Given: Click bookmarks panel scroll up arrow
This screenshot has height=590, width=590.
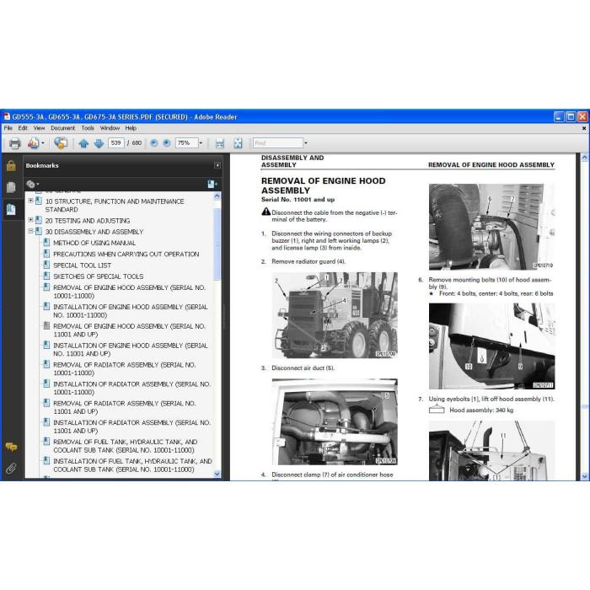Looking at the screenshot, I should pos(217,196).
